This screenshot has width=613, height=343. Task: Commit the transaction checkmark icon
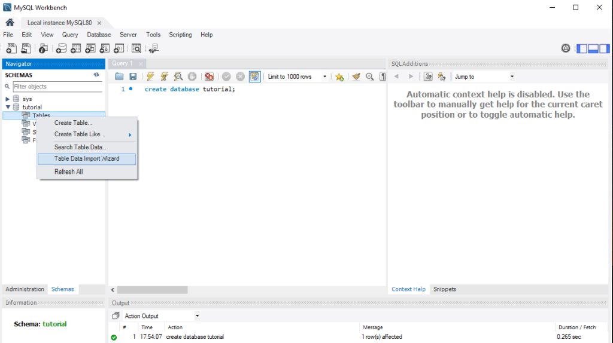226,76
